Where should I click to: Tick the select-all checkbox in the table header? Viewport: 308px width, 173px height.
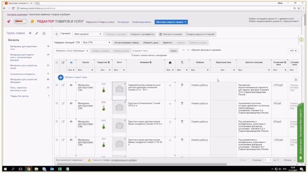(57, 62)
